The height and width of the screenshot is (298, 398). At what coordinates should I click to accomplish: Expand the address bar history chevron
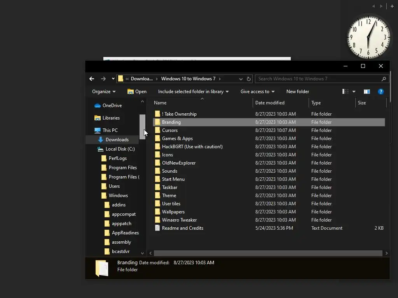241,79
